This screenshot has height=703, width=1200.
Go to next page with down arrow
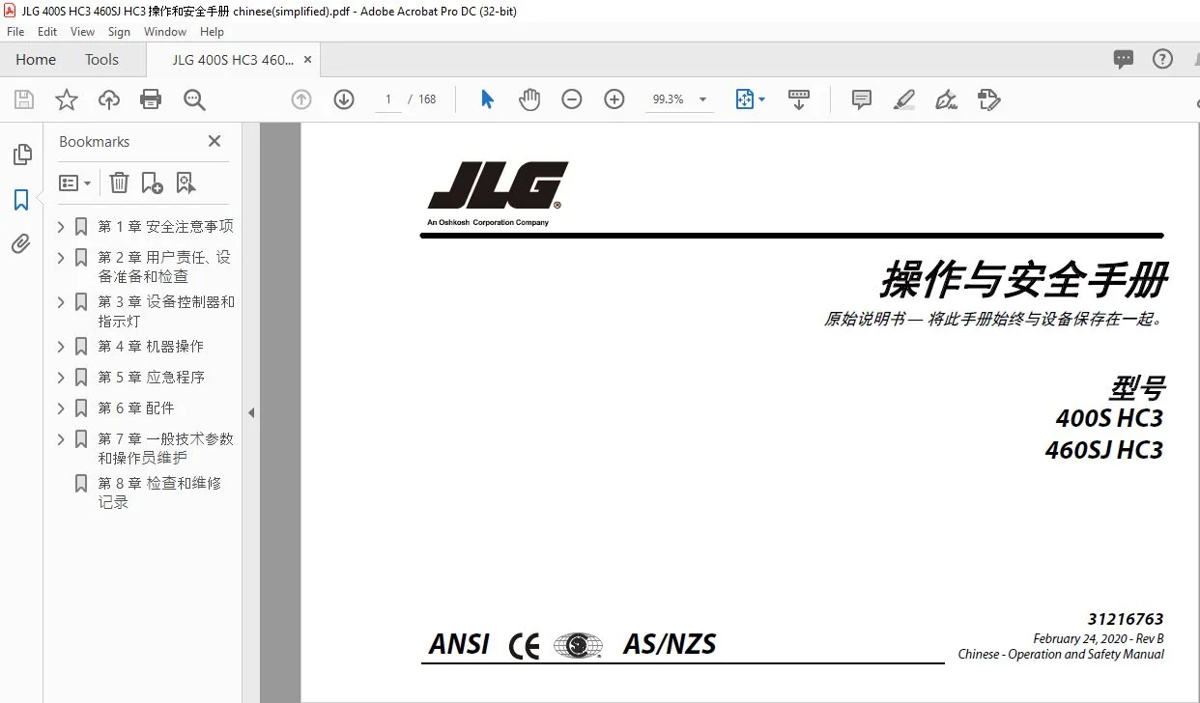pos(344,99)
